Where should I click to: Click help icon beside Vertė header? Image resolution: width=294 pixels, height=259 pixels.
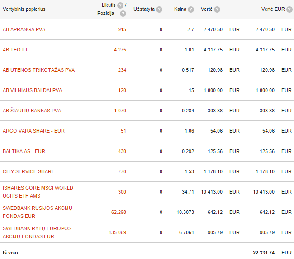[x=217, y=9]
